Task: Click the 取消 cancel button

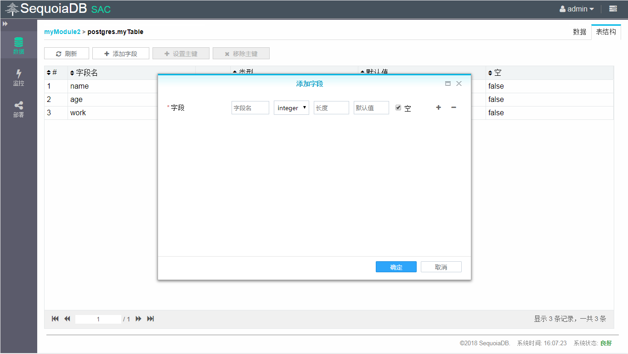Action: coord(441,267)
